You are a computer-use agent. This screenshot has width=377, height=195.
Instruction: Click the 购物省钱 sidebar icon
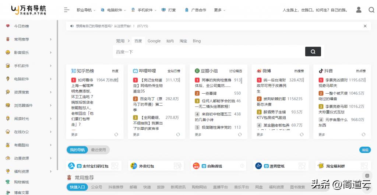coord(8,182)
